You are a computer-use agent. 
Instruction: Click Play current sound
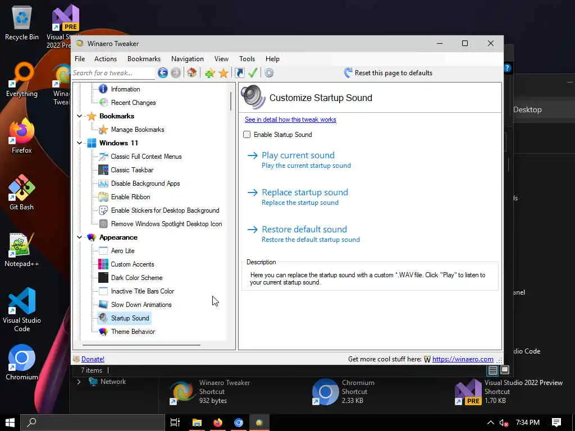click(x=298, y=155)
